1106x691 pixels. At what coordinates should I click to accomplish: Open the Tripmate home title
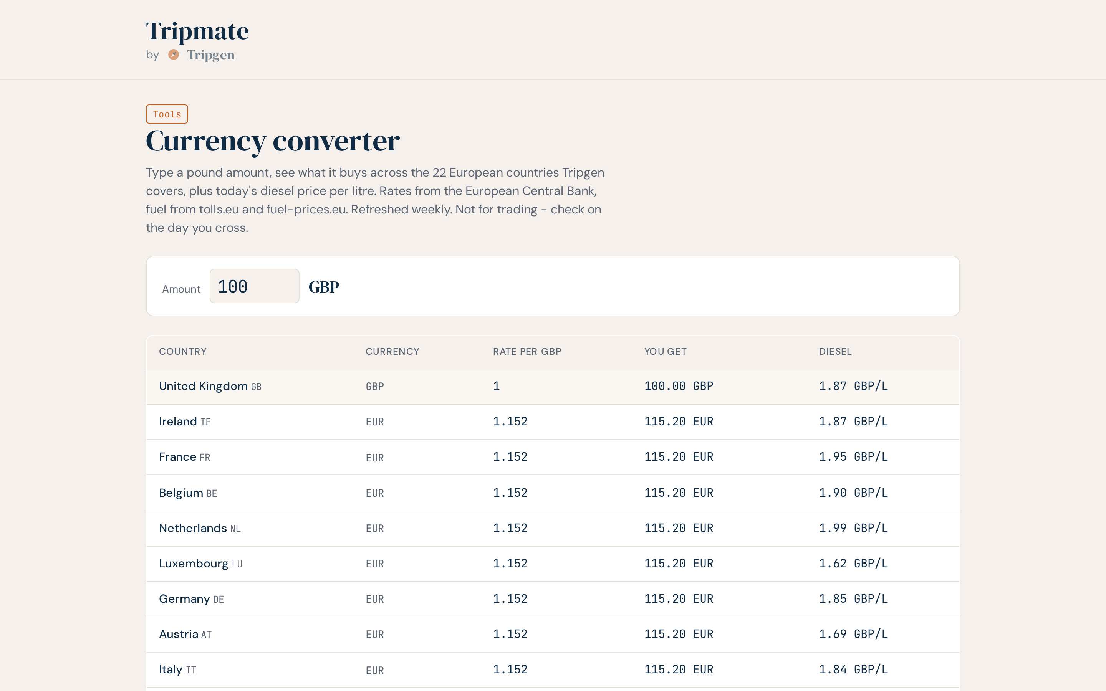(197, 31)
